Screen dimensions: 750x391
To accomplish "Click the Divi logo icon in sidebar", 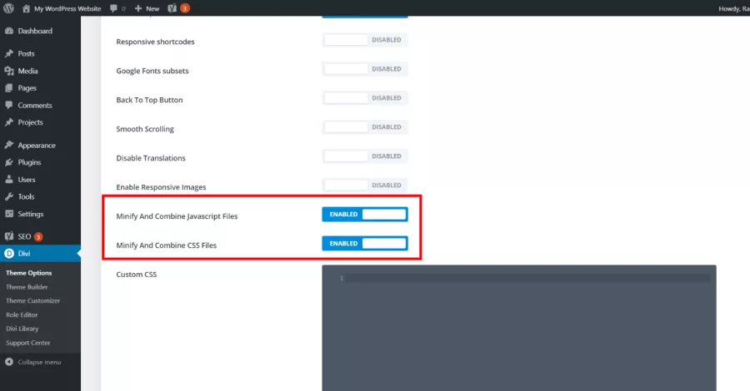I will (9, 254).
